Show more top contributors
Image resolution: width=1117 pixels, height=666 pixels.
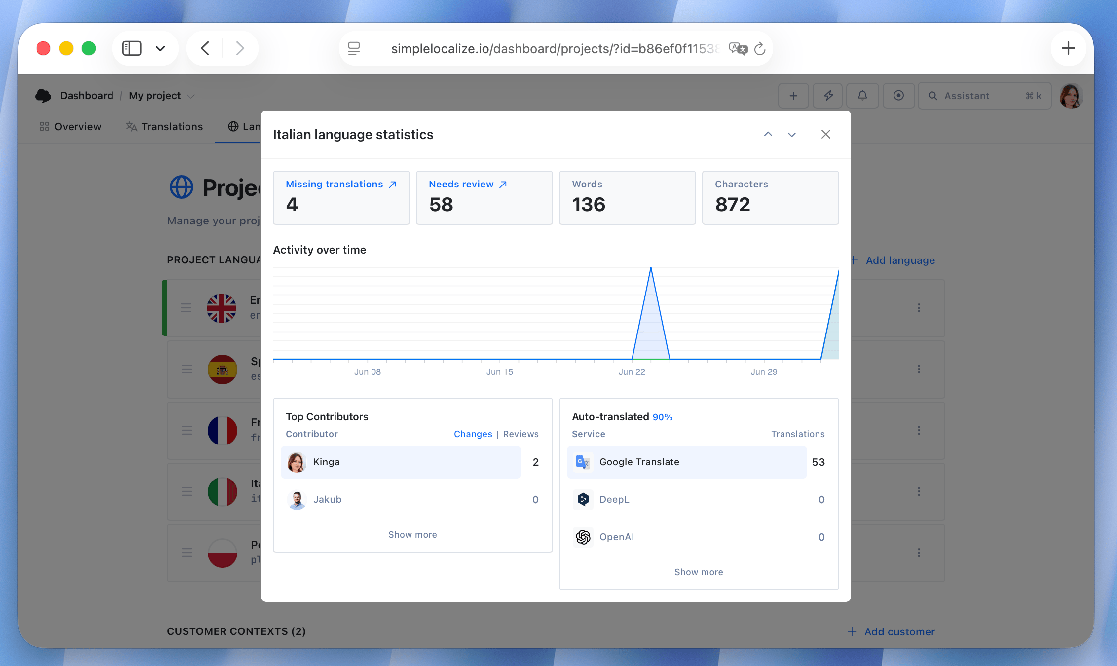point(412,534)
